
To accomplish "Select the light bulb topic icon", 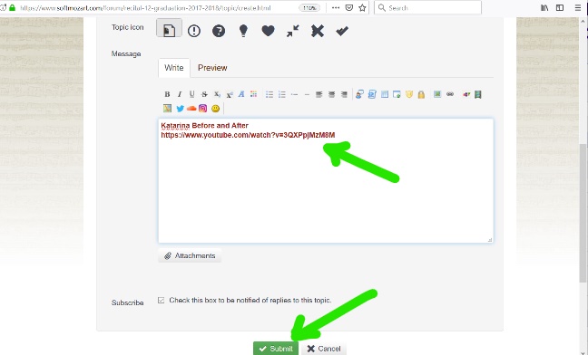I will 243,31.
